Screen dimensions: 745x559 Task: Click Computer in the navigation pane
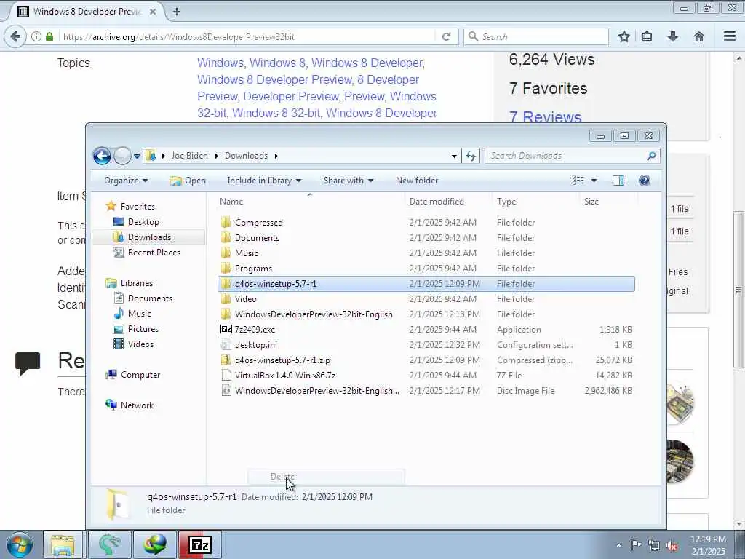pyautogui.click(x=140, y=375)
